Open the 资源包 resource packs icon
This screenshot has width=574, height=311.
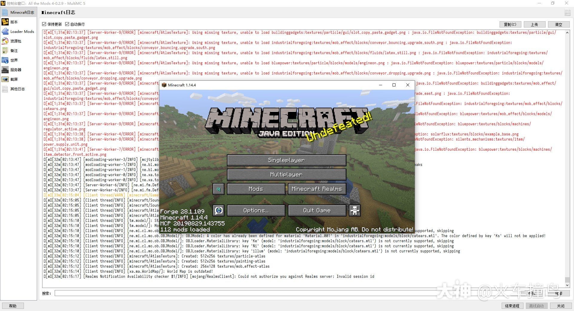pos(5,41)
